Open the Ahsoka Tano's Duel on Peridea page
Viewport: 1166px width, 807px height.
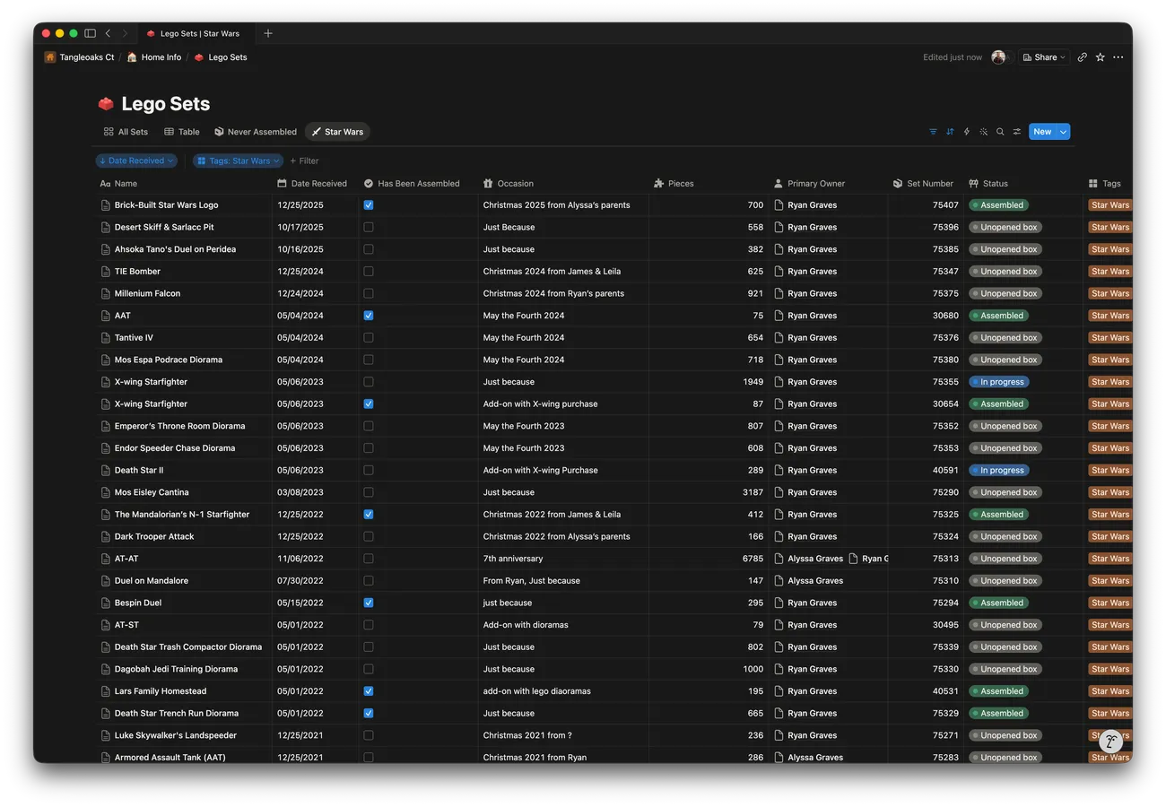(175, 249)
